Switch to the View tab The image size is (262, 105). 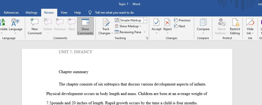coord(64,13)
